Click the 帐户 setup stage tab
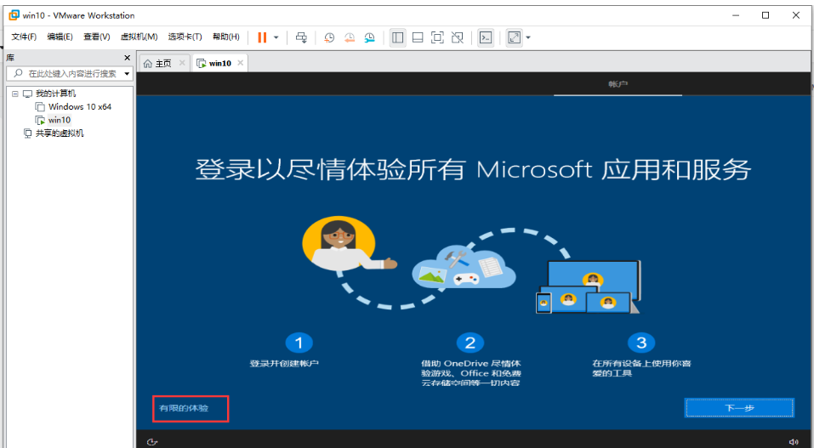The width and height of the screenshot is (814, 448). [x=618, y=83]
